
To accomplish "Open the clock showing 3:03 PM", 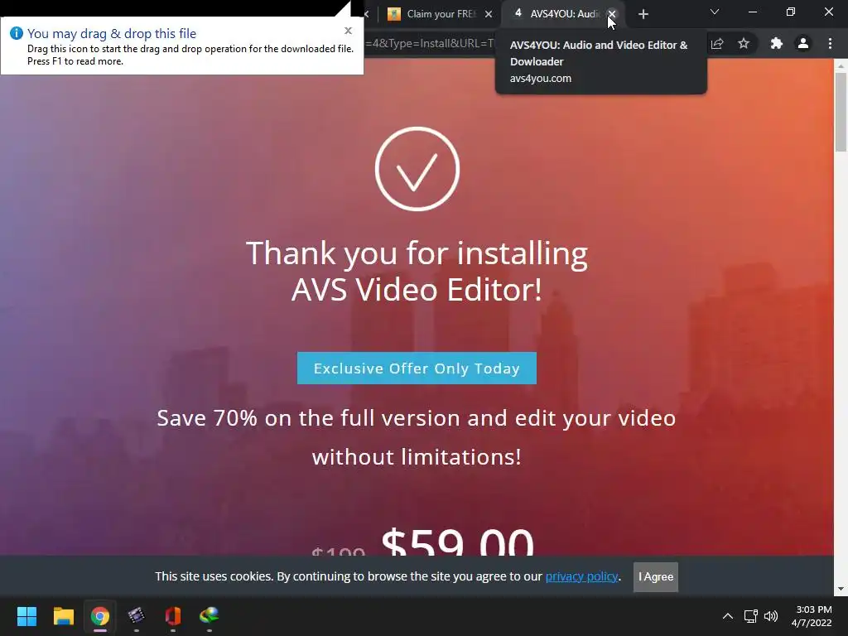I will (812, 616).
